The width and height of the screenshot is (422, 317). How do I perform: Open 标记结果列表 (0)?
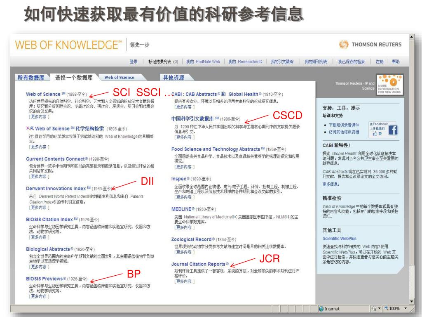coord(163,62)
